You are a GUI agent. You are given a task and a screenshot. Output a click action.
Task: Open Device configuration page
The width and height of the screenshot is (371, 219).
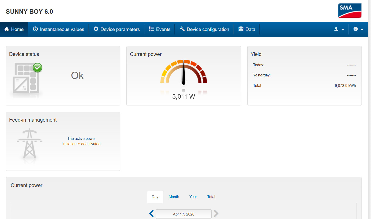tap(204, 29)
